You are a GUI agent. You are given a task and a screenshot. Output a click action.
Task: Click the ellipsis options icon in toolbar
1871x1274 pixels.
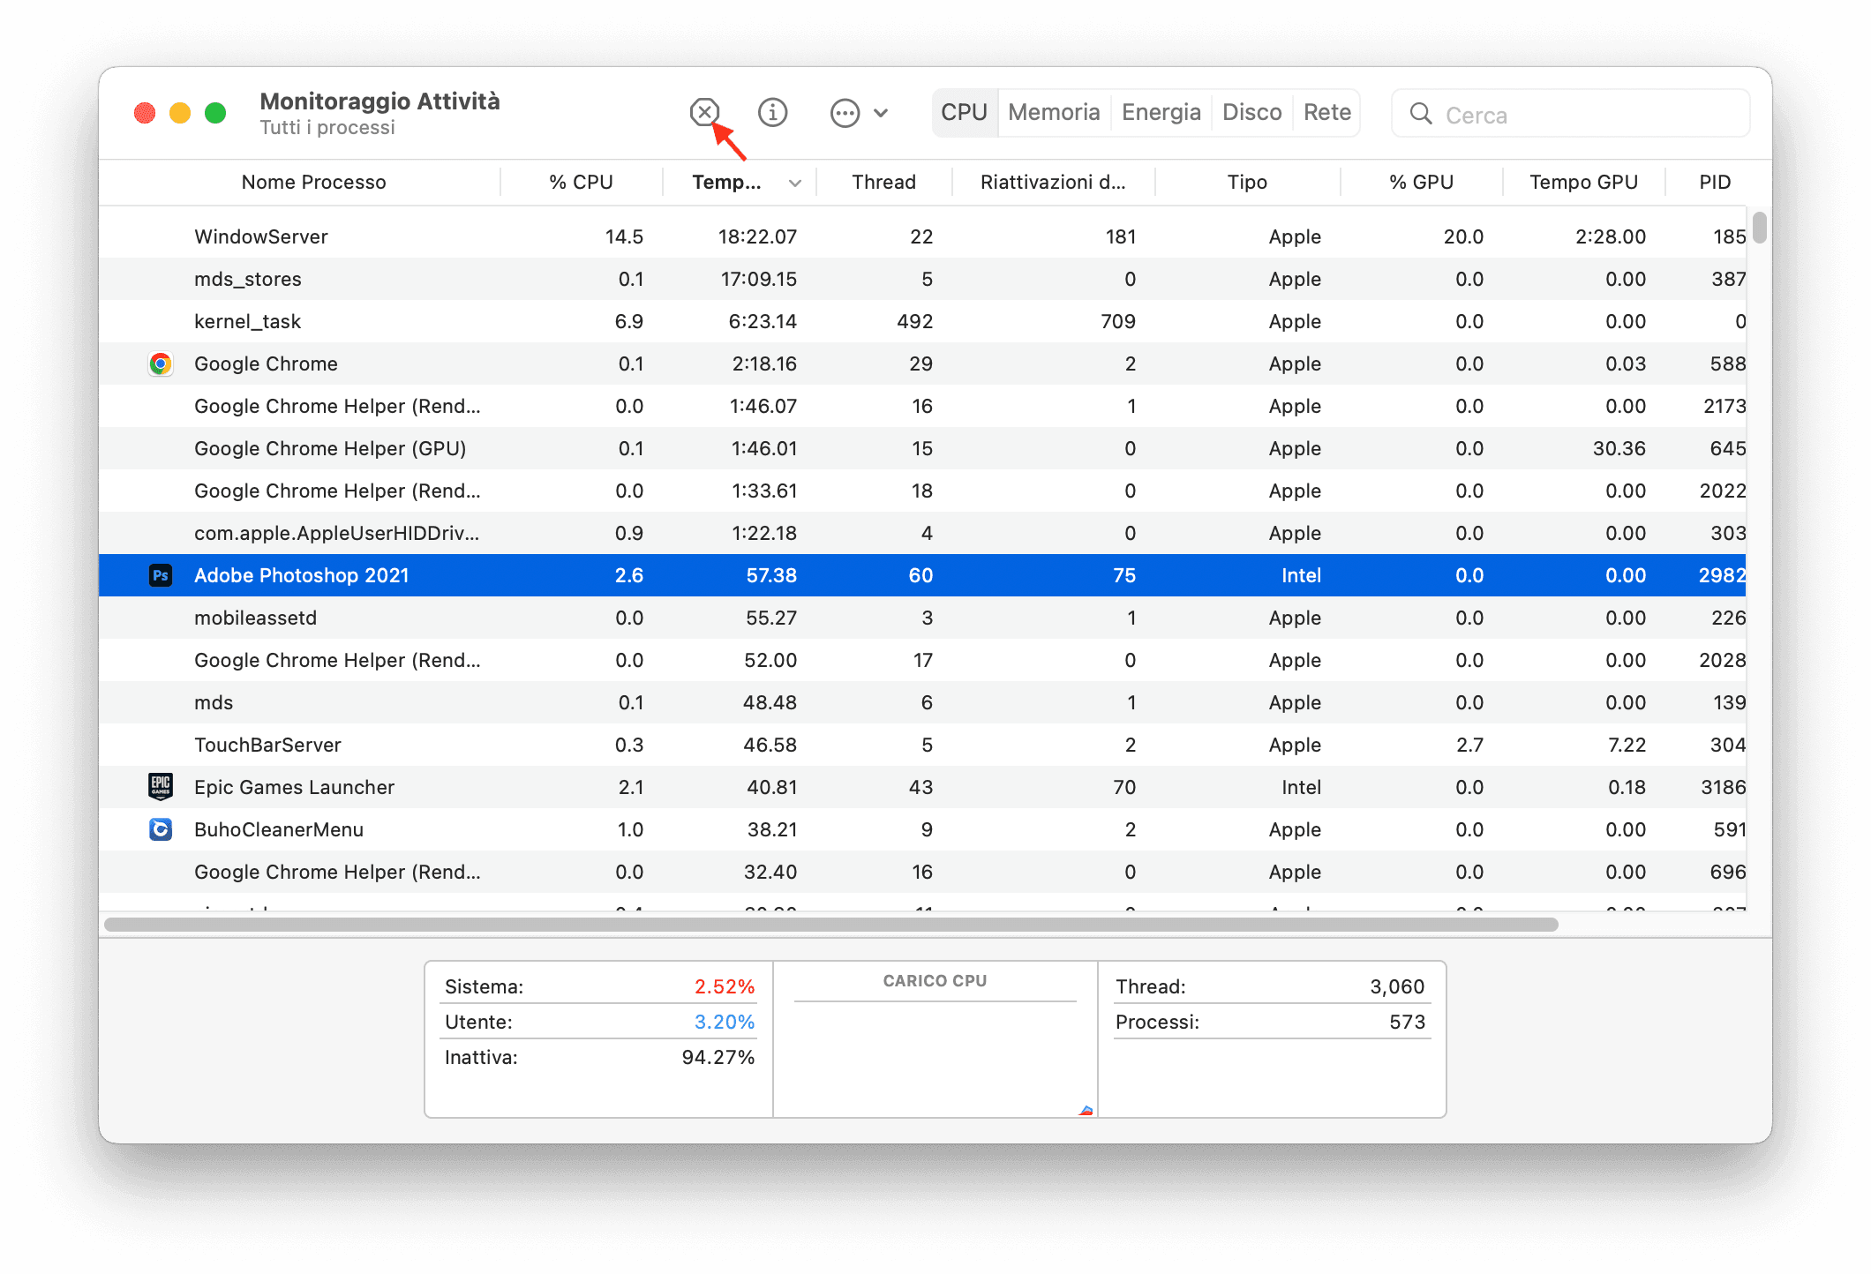coord(845,113)
